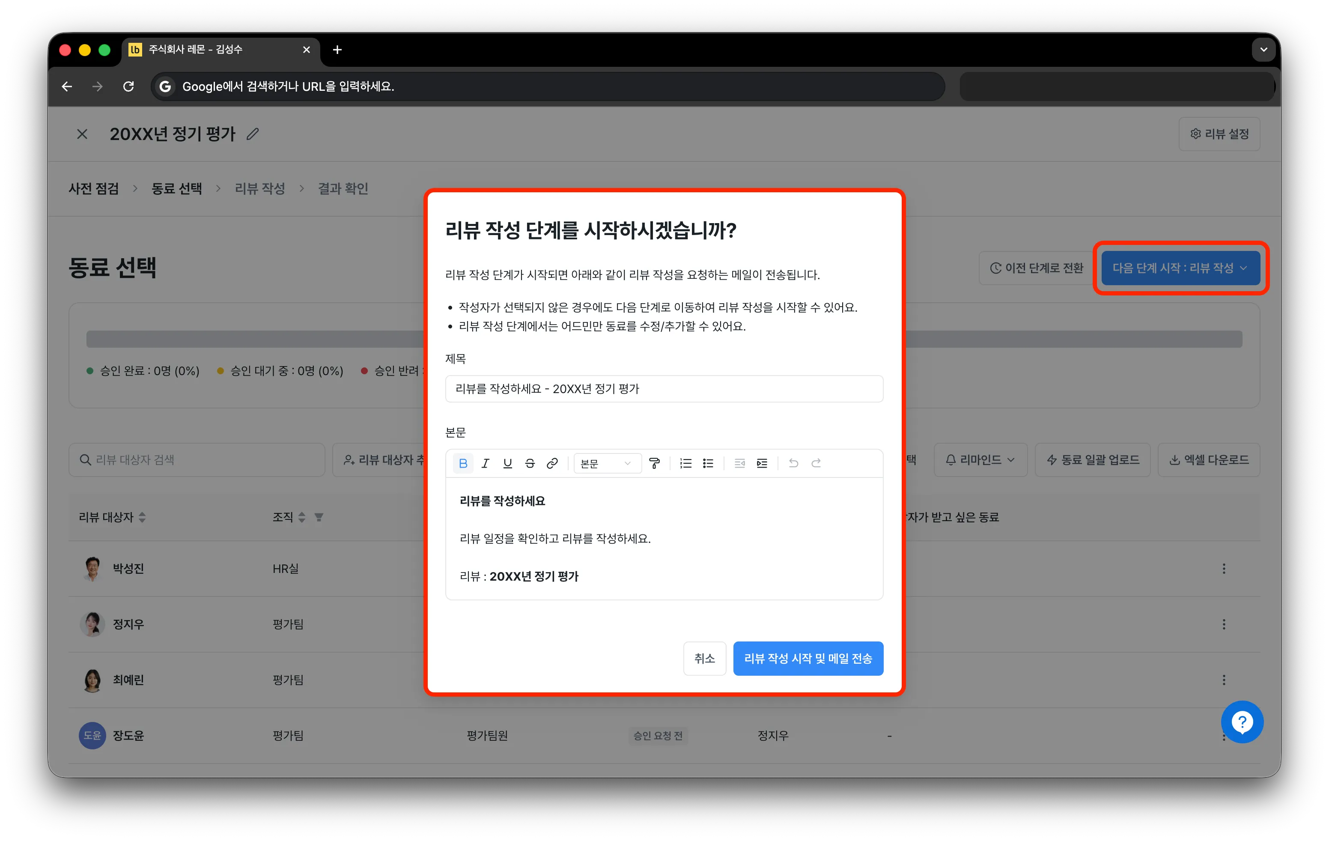1329x841 pixels.
Task: Open a new browser tab
Action: pos(337,50)
